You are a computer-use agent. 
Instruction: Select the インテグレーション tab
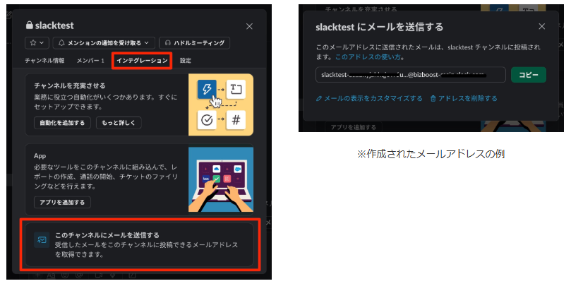click(142, 61)
